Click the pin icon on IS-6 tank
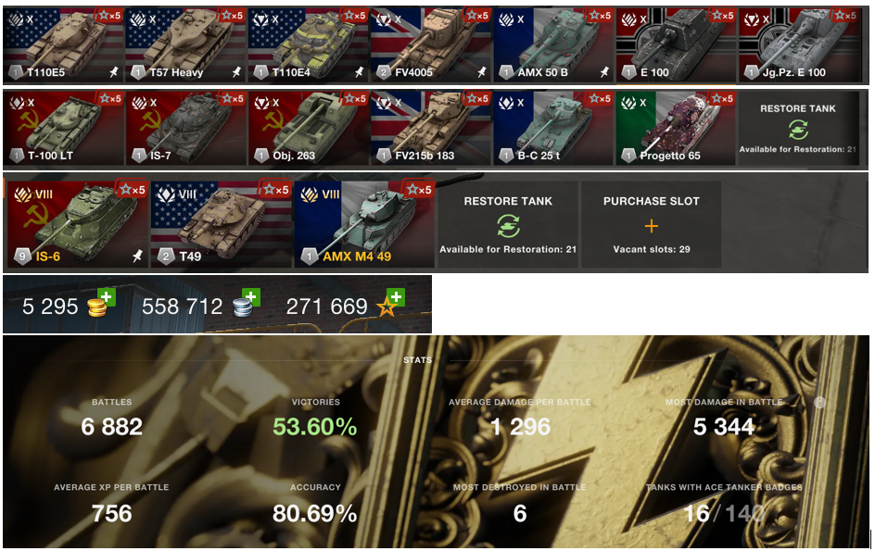Image resolution: width=875 pixels, height=551 pixels. point(137,256)
